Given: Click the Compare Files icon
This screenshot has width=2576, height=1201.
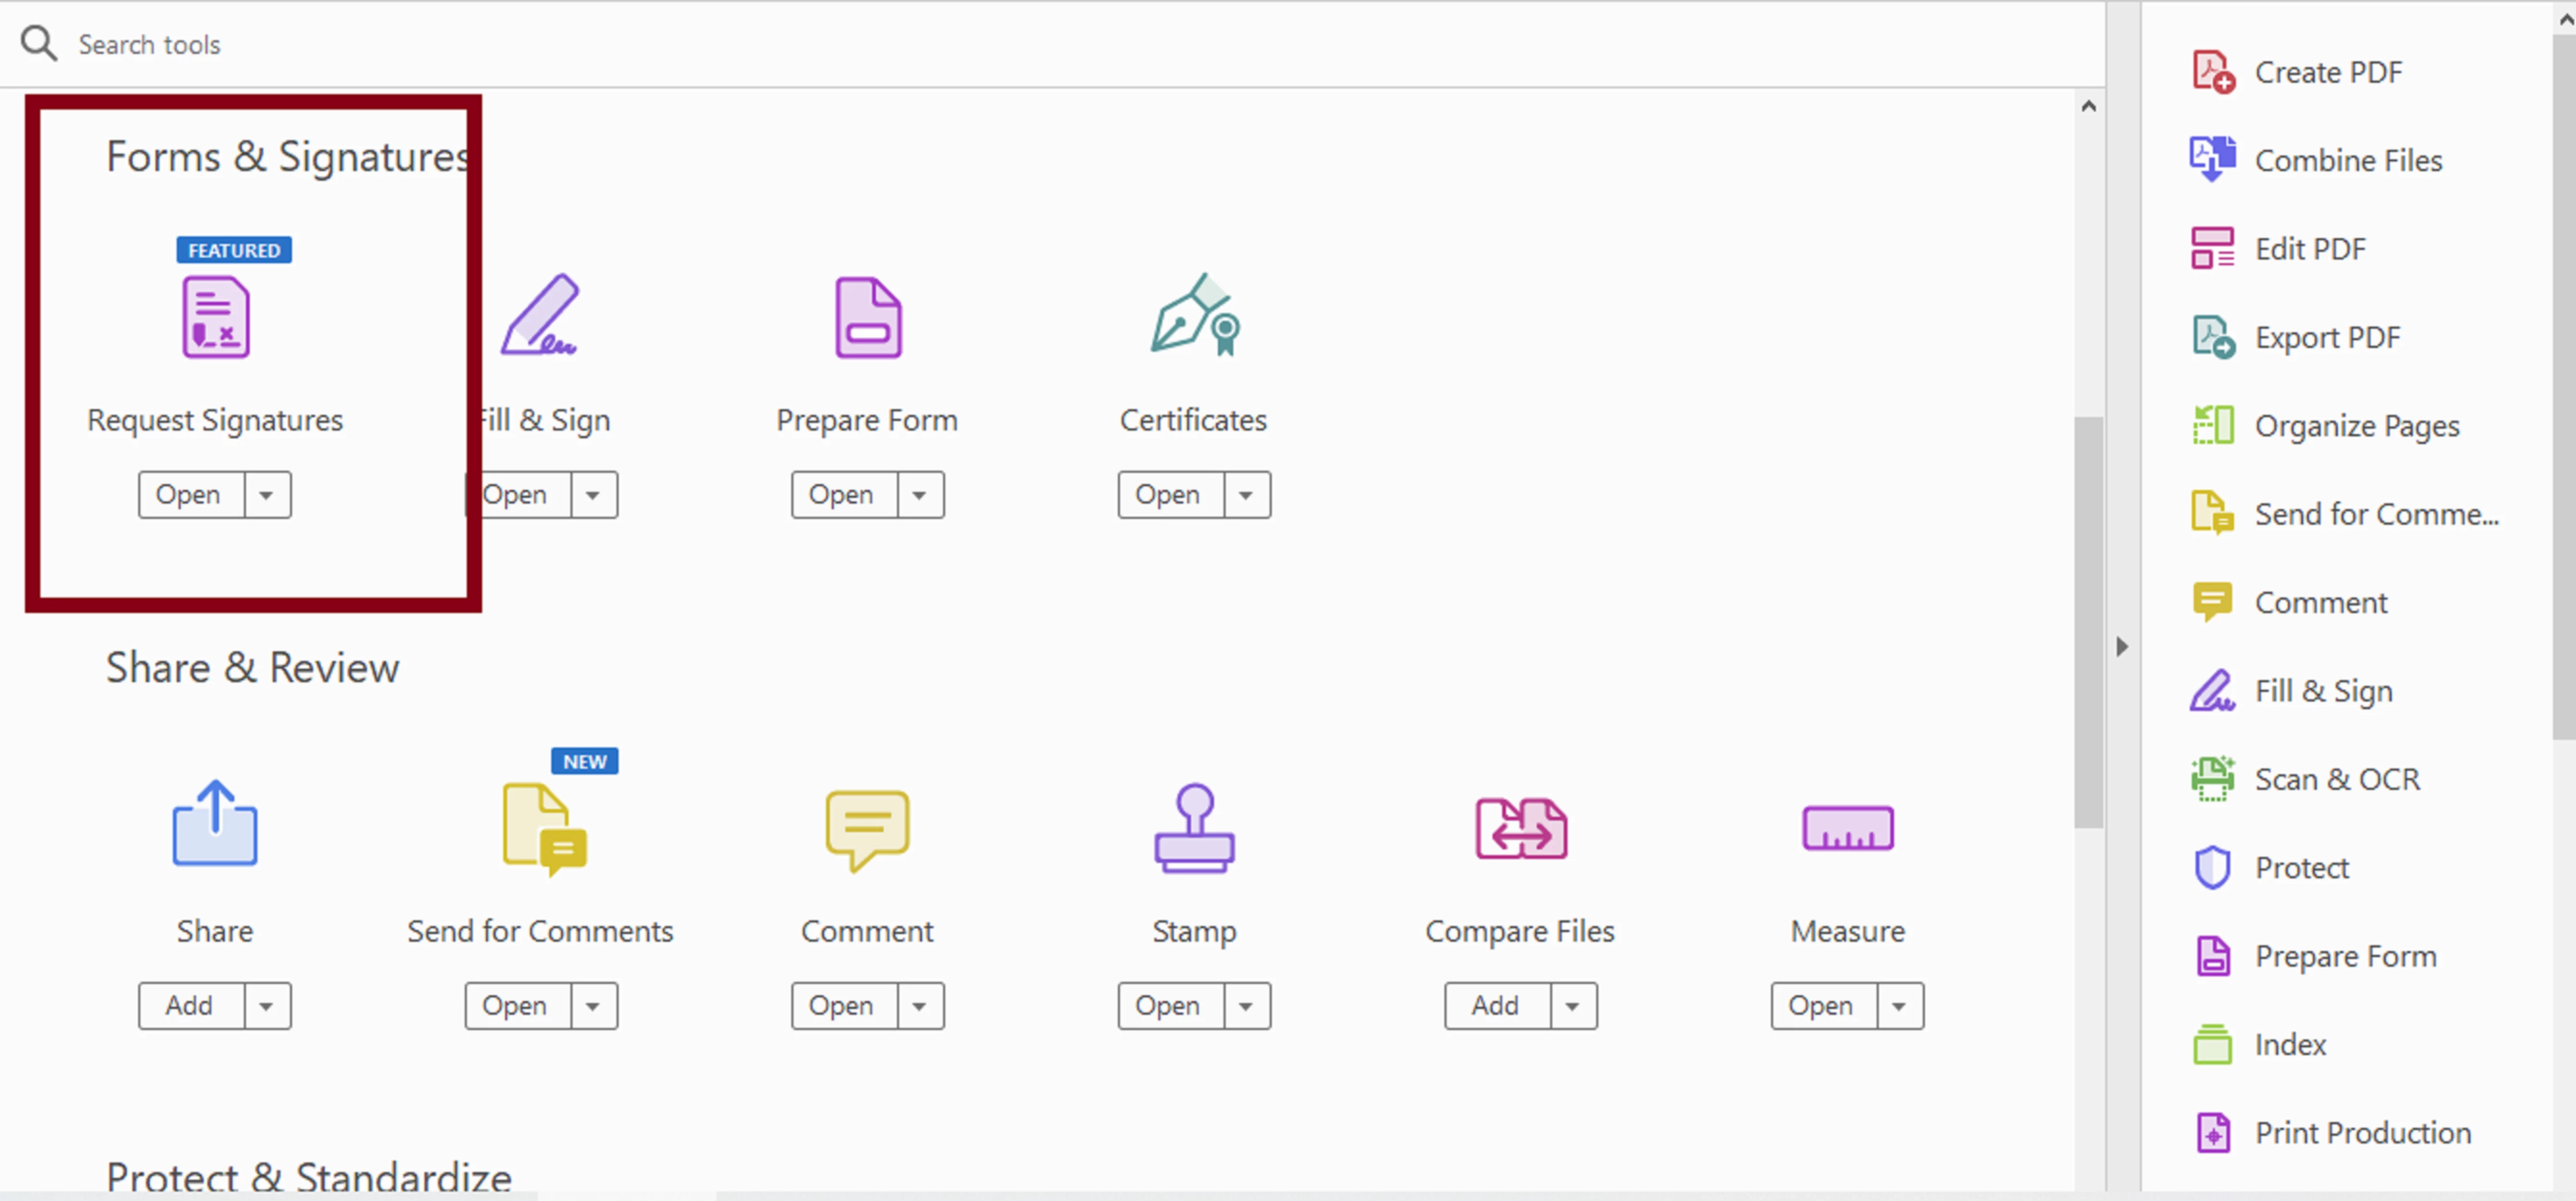Looking at the screenshot, I should 1520,828.
